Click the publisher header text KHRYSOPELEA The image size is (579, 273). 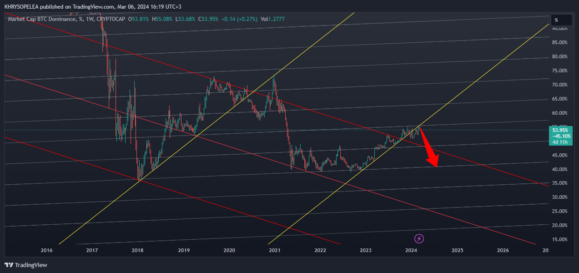point(20,7)
